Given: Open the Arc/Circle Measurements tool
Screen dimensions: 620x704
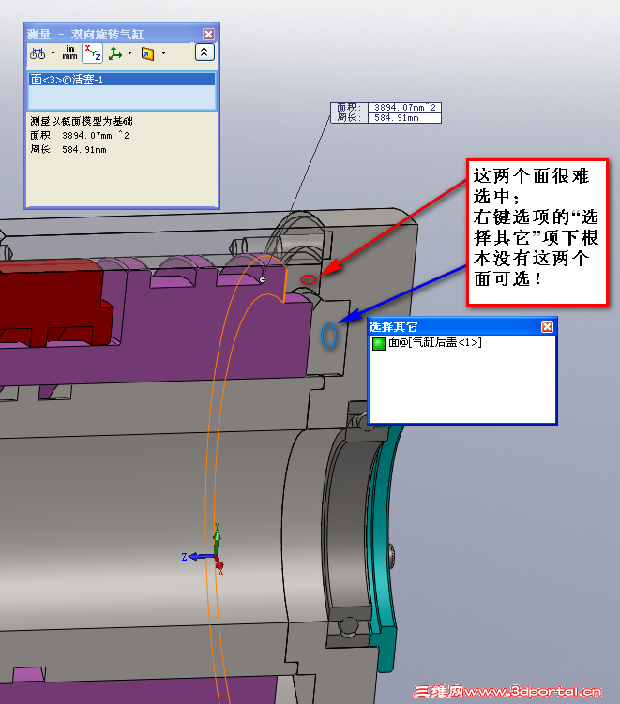Looking at the screenshot, I should coord(38,53).
